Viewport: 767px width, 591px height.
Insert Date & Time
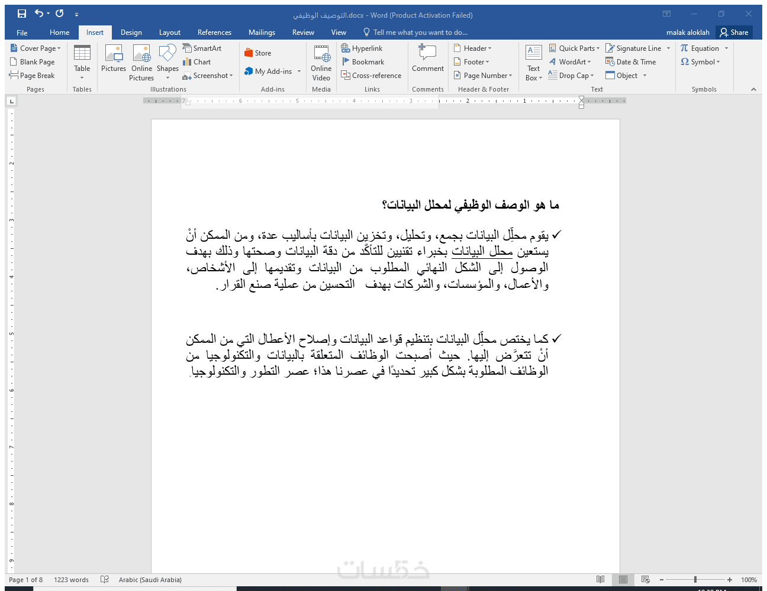631,62
